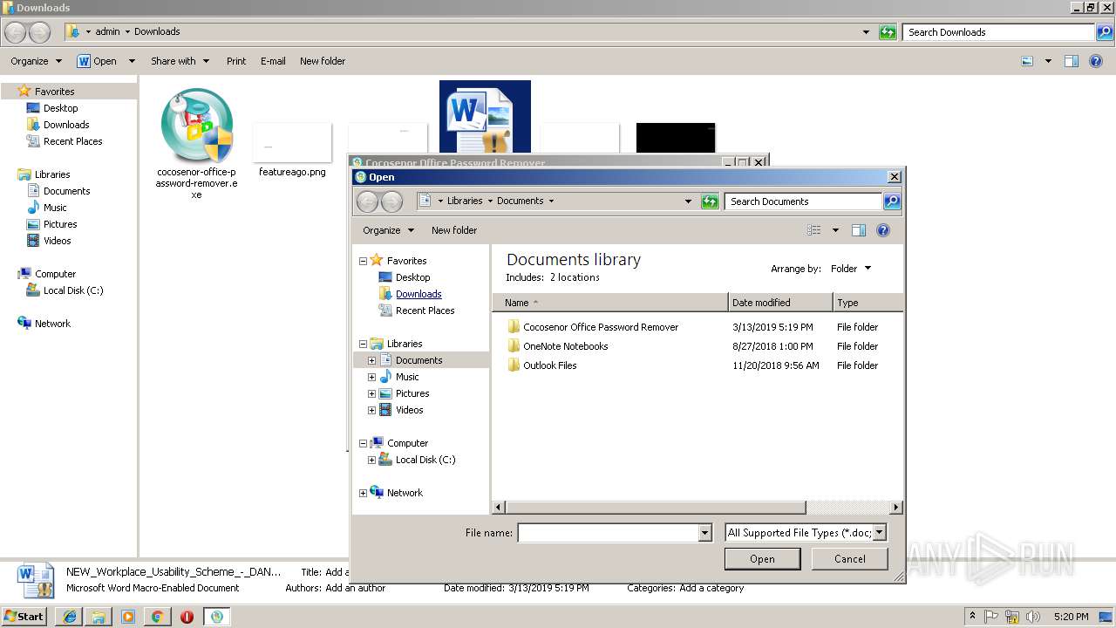Click Open with Word button in Downloads toolbar
Screen dimensions: 1116x628
coord(97,61)
